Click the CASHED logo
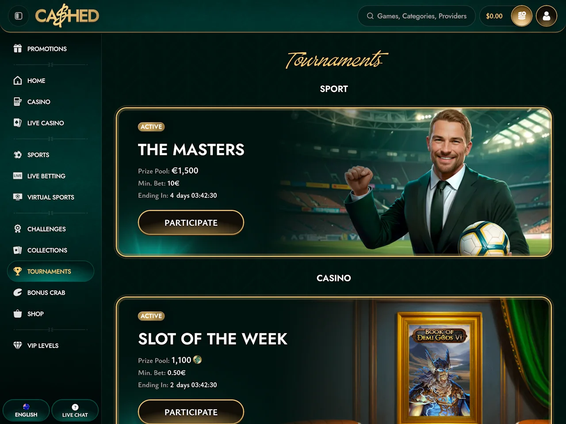Viewport: 566px width, 424px height. click(67, 16)
